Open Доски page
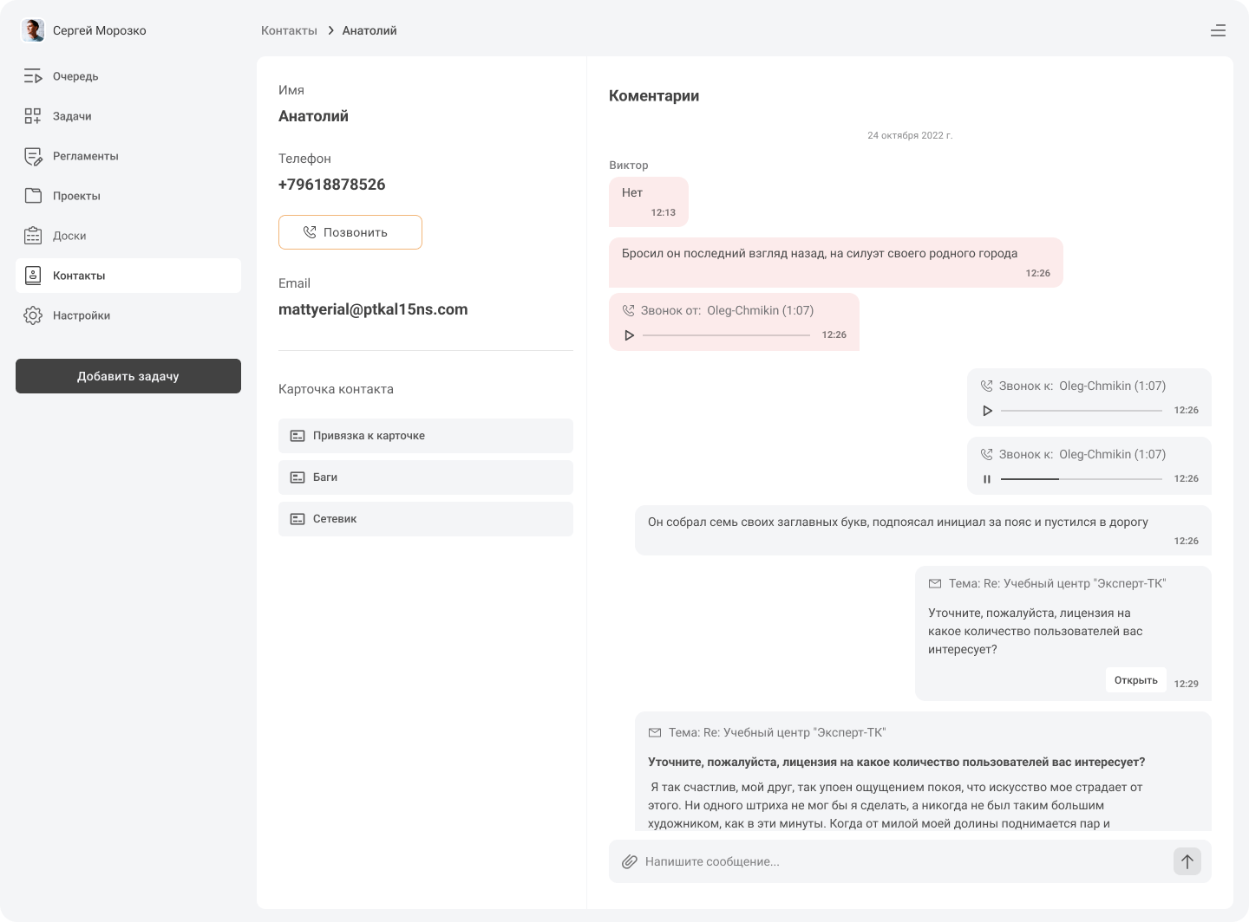Screen dimensions: 1249x922 [x=69, y=236]
